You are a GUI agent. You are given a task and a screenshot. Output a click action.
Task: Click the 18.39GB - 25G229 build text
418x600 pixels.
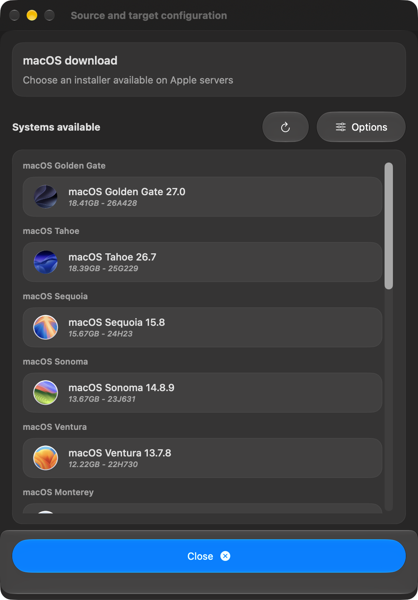point(103,268)
